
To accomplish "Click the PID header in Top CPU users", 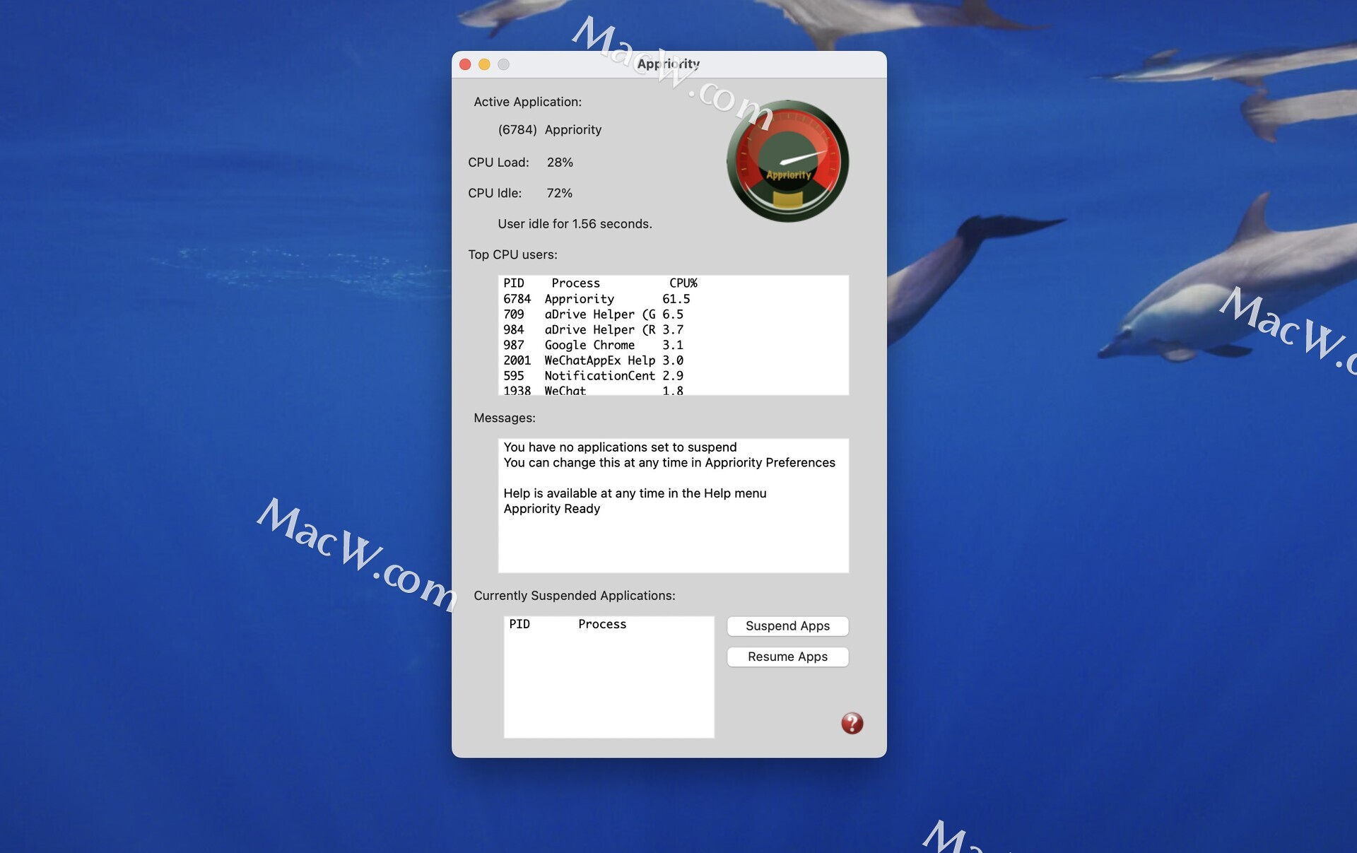I will [514, 283].
